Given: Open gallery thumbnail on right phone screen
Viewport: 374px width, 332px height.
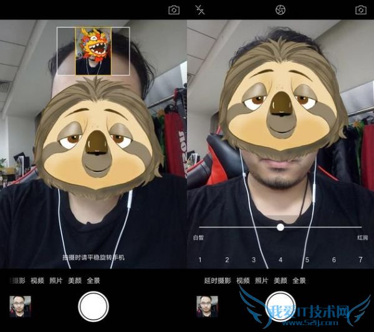Looking at the screenshot, I should pyautogui.click(x=208, y=306).
